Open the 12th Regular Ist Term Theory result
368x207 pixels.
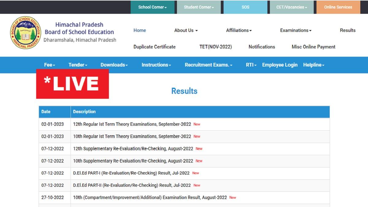tap(131, 124)
